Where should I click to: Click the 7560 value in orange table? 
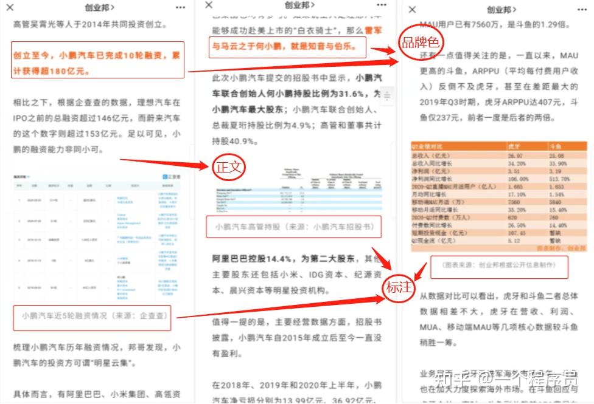(514, 202)
